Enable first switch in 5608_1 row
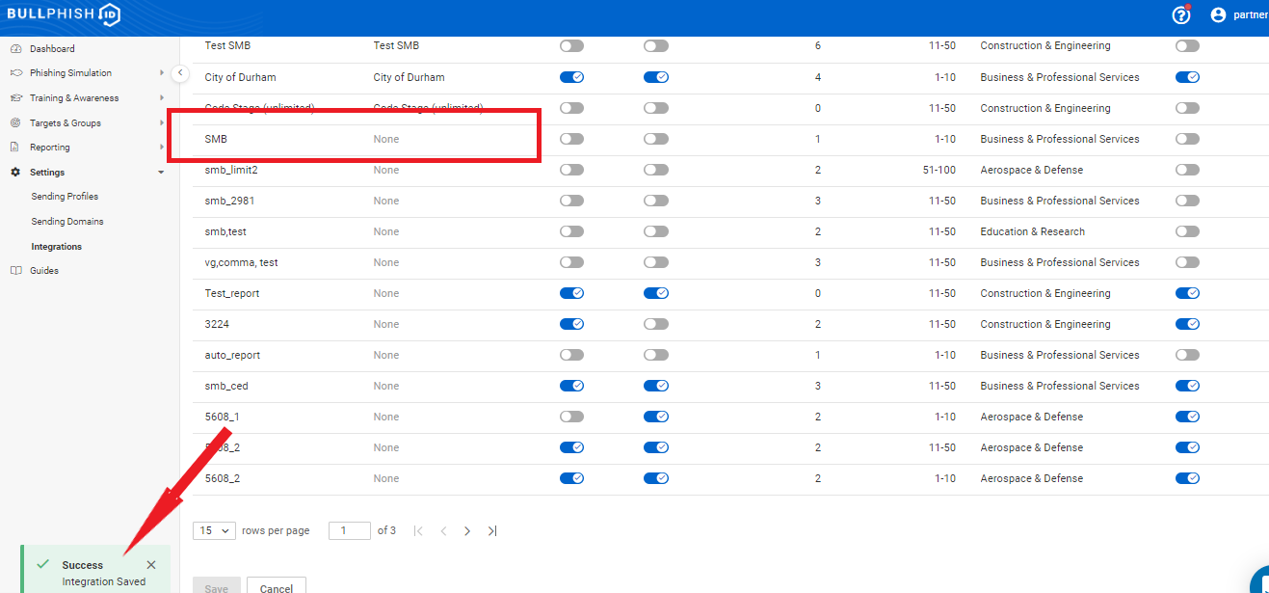1269x593 pixels. click(571, 417)
